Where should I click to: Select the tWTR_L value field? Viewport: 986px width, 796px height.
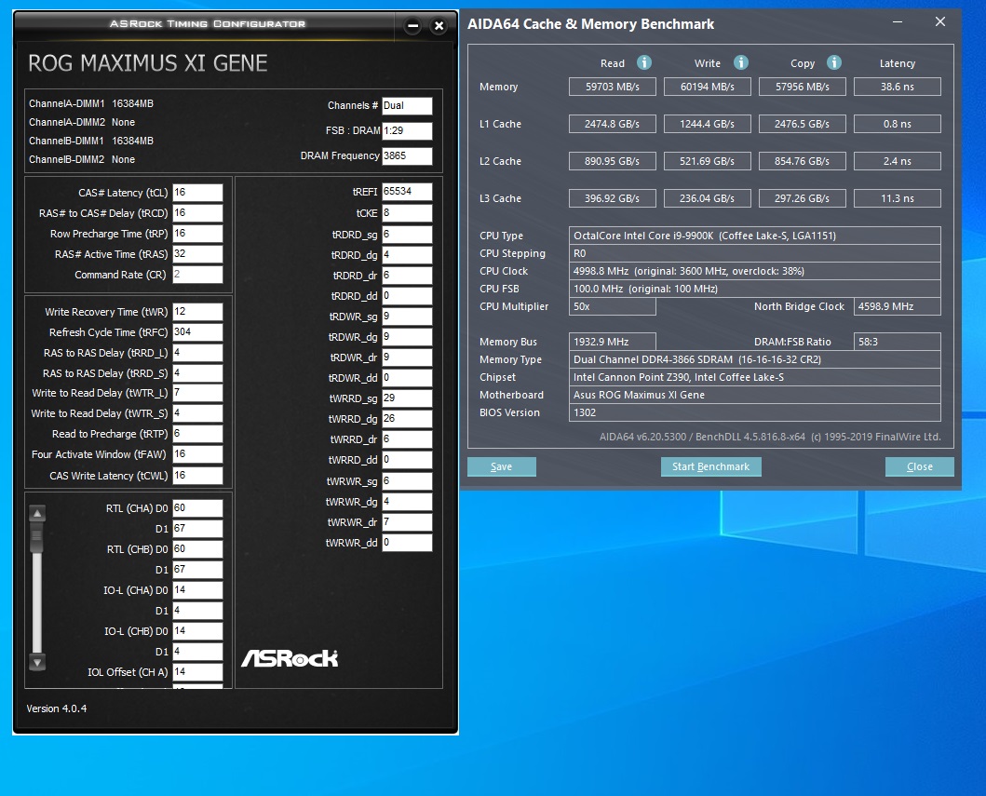coord(197,392)
